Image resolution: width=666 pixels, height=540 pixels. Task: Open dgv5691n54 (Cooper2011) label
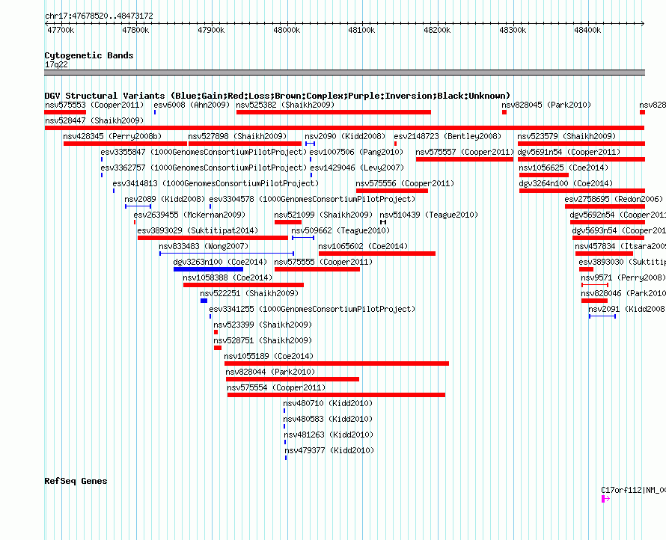(569, 152)
